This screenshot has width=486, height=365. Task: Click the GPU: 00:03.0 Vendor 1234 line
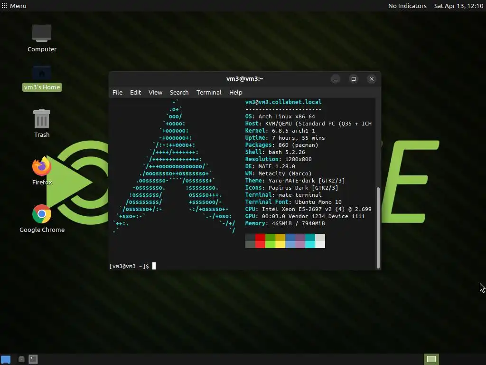pyautogui.click(x=305, y=216)
